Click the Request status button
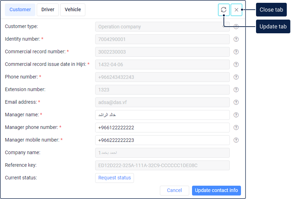291x199 pixels. (114, 178)
